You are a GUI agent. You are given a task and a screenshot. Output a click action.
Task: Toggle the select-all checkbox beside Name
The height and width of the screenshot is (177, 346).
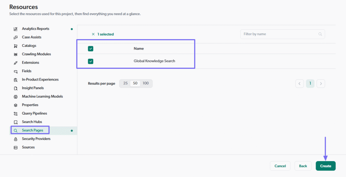click(x=91, y=49)
